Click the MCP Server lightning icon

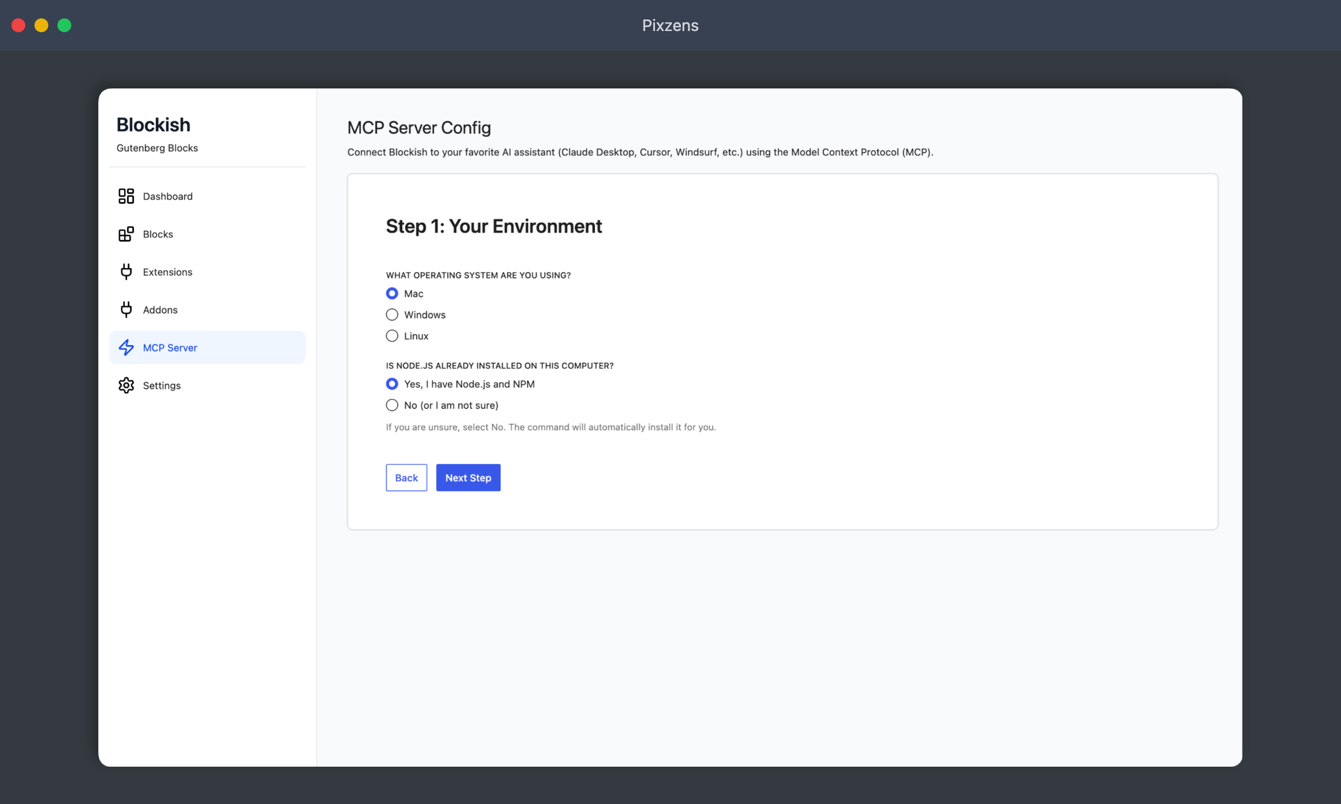coord(126,347)
